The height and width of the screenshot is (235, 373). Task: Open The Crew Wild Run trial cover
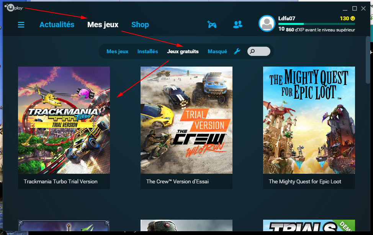186,120
